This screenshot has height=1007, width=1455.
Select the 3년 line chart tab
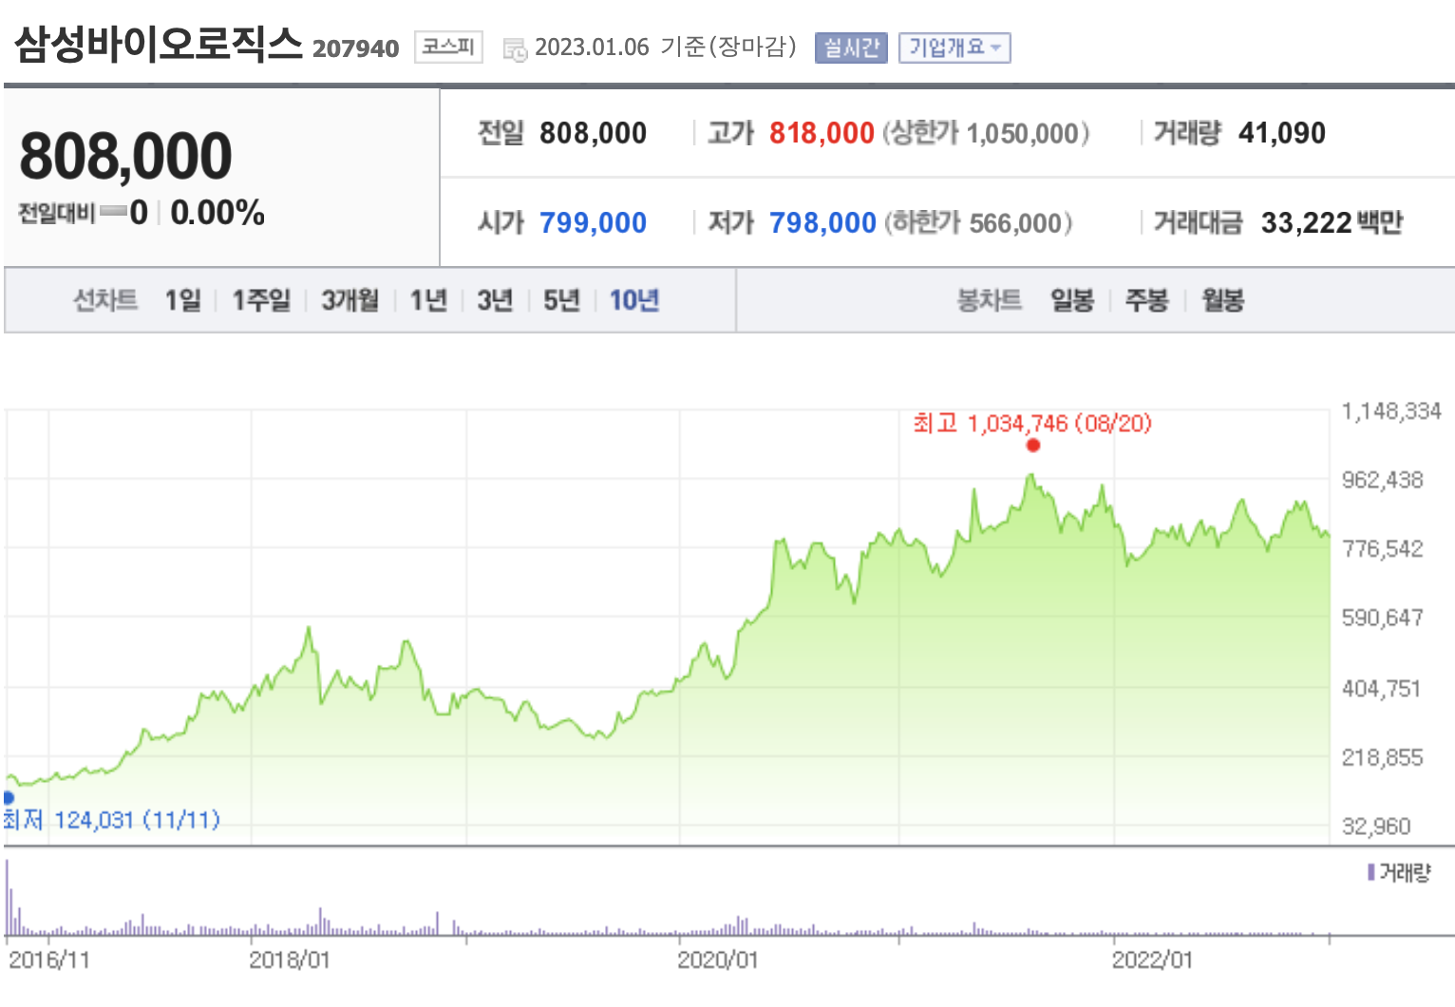pyautogui.click(x=495, y=300)
